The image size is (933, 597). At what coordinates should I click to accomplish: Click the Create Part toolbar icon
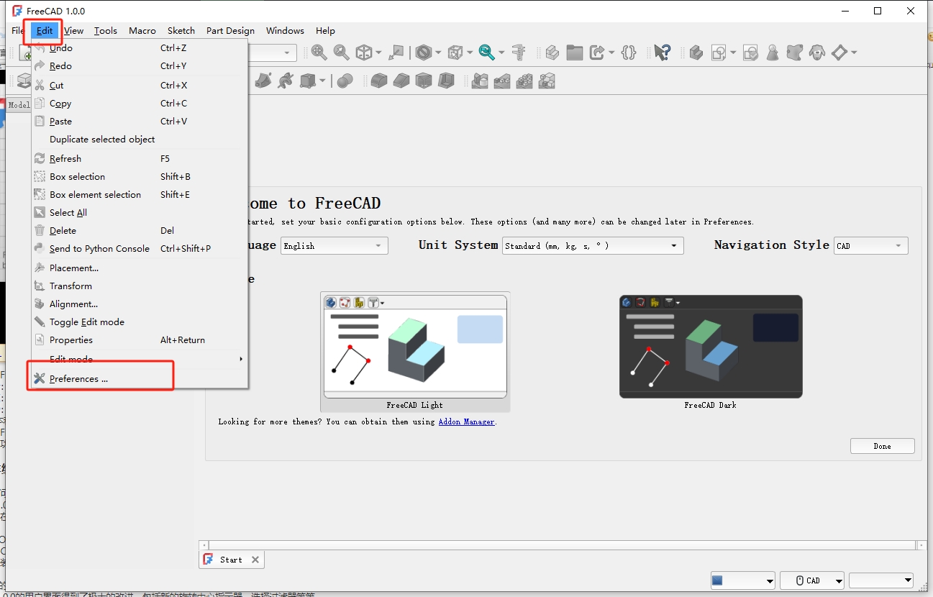pyautogui.click(x=552, y=53)
